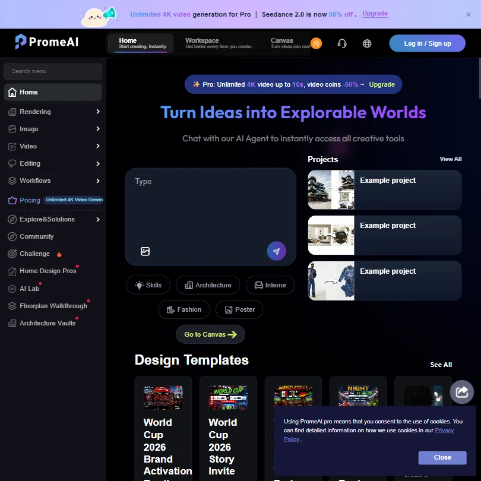Image resolution: width=481 pixels, height=481 pixels.
Task: Open AI Lab from the sidebar
Action: (x=30, y=289)
